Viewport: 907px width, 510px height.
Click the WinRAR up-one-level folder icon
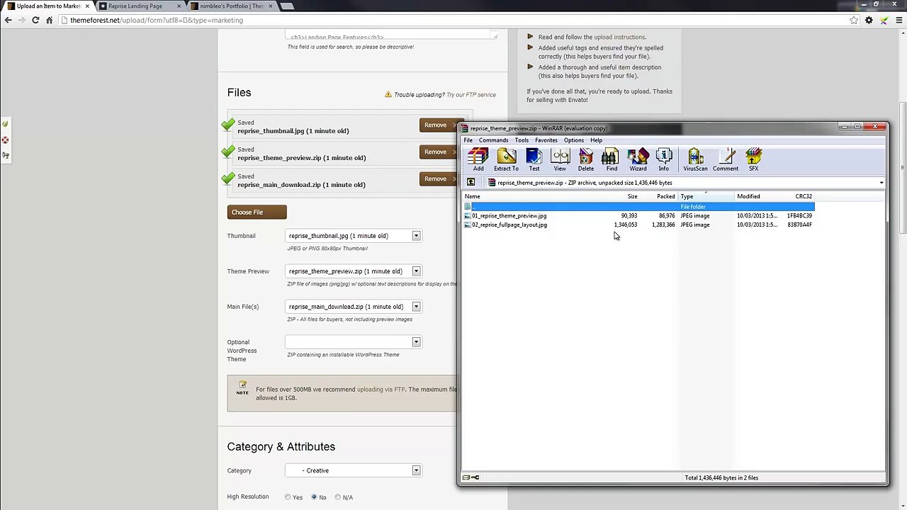[471, 183]
